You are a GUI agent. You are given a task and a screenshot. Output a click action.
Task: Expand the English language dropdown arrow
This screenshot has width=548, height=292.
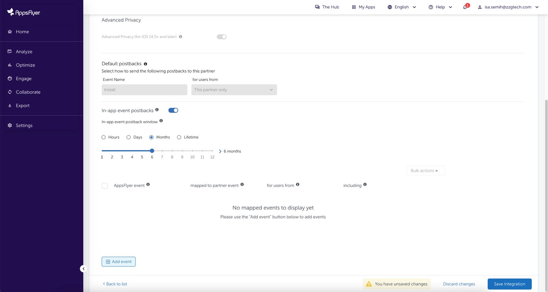click(x=414, y=7)
